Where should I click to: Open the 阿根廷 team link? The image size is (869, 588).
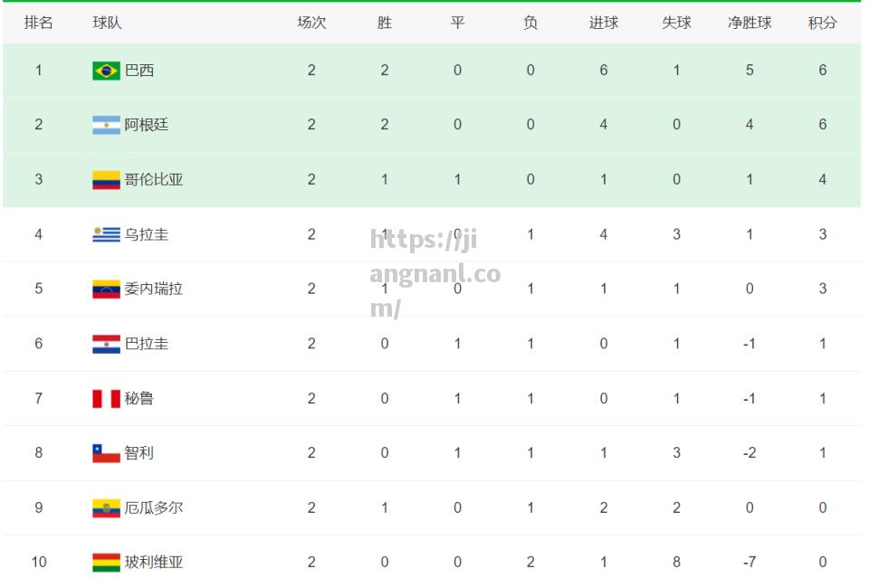[147, 125]
